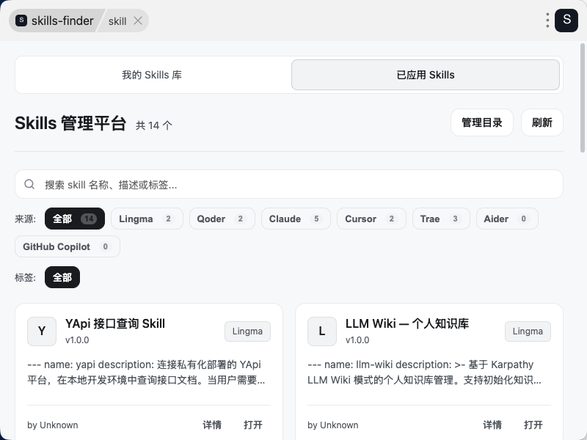Filter sources by Lingma

(x=147, y=219)
